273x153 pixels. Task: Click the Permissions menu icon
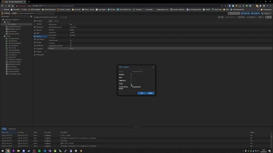pyautogui.click(x=35, y=55)
